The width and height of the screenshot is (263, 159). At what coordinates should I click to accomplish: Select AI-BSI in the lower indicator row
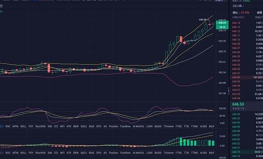click(x=203, y=152)
